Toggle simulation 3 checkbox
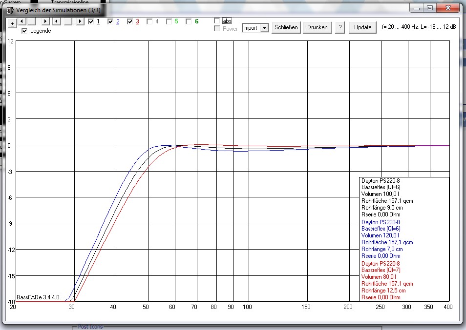Image resolution: width=466 pixels, height=330 pixels. pyautogui.click(x=130, y=21)
